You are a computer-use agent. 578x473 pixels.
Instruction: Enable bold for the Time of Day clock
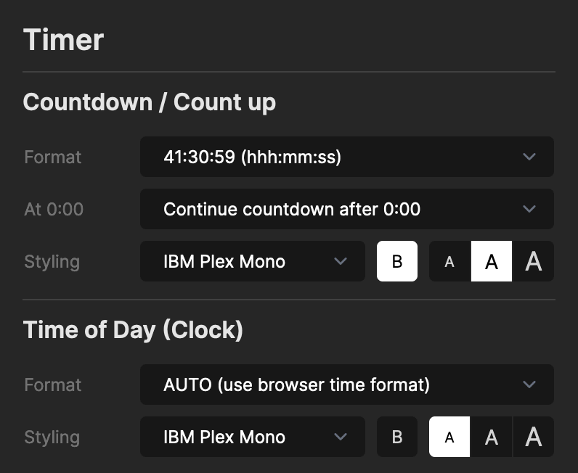tap(397, 437)
